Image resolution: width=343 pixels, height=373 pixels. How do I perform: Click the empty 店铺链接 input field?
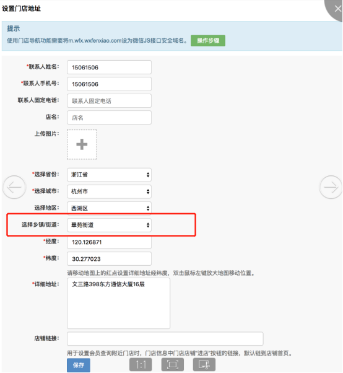click(165, 339)
